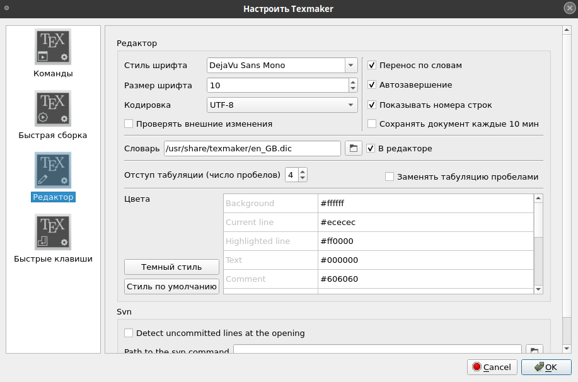Enable Проверять внешние изменения checkbox
Image resolution: width=578 pixels, height=382 pixels.
coord(129,124)
